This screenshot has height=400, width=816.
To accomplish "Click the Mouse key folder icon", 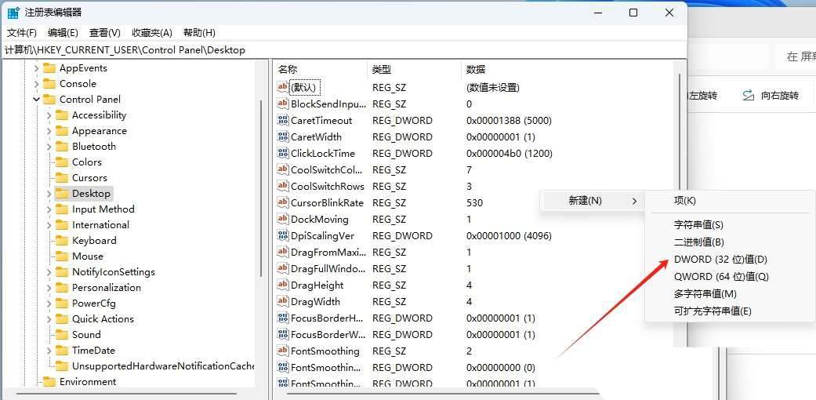I will (x=62, y=256).
